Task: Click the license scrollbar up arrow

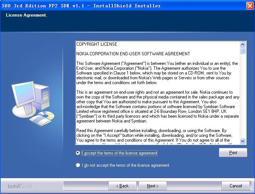Action: (x=242, y=44)
